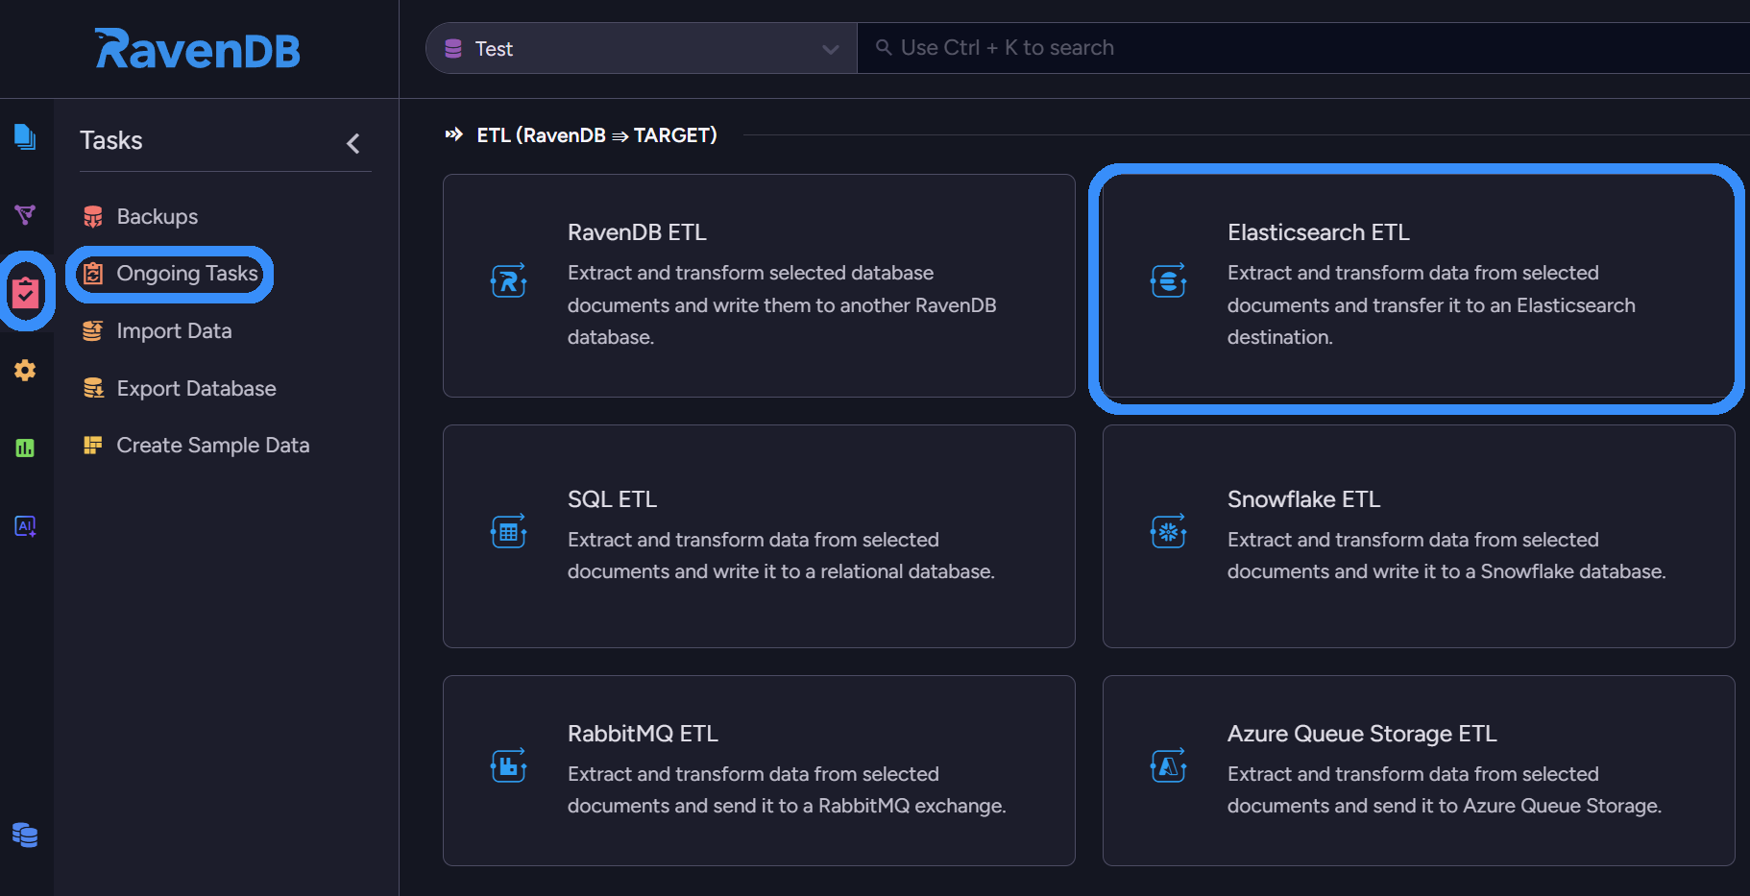Click the Snowflake ETL card icon

[1168, 531]
